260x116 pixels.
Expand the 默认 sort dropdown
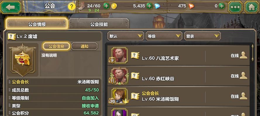click(126, 36)
